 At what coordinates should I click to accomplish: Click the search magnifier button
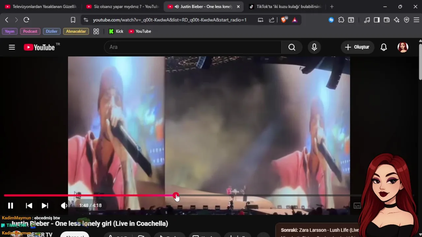pos(292,47)
